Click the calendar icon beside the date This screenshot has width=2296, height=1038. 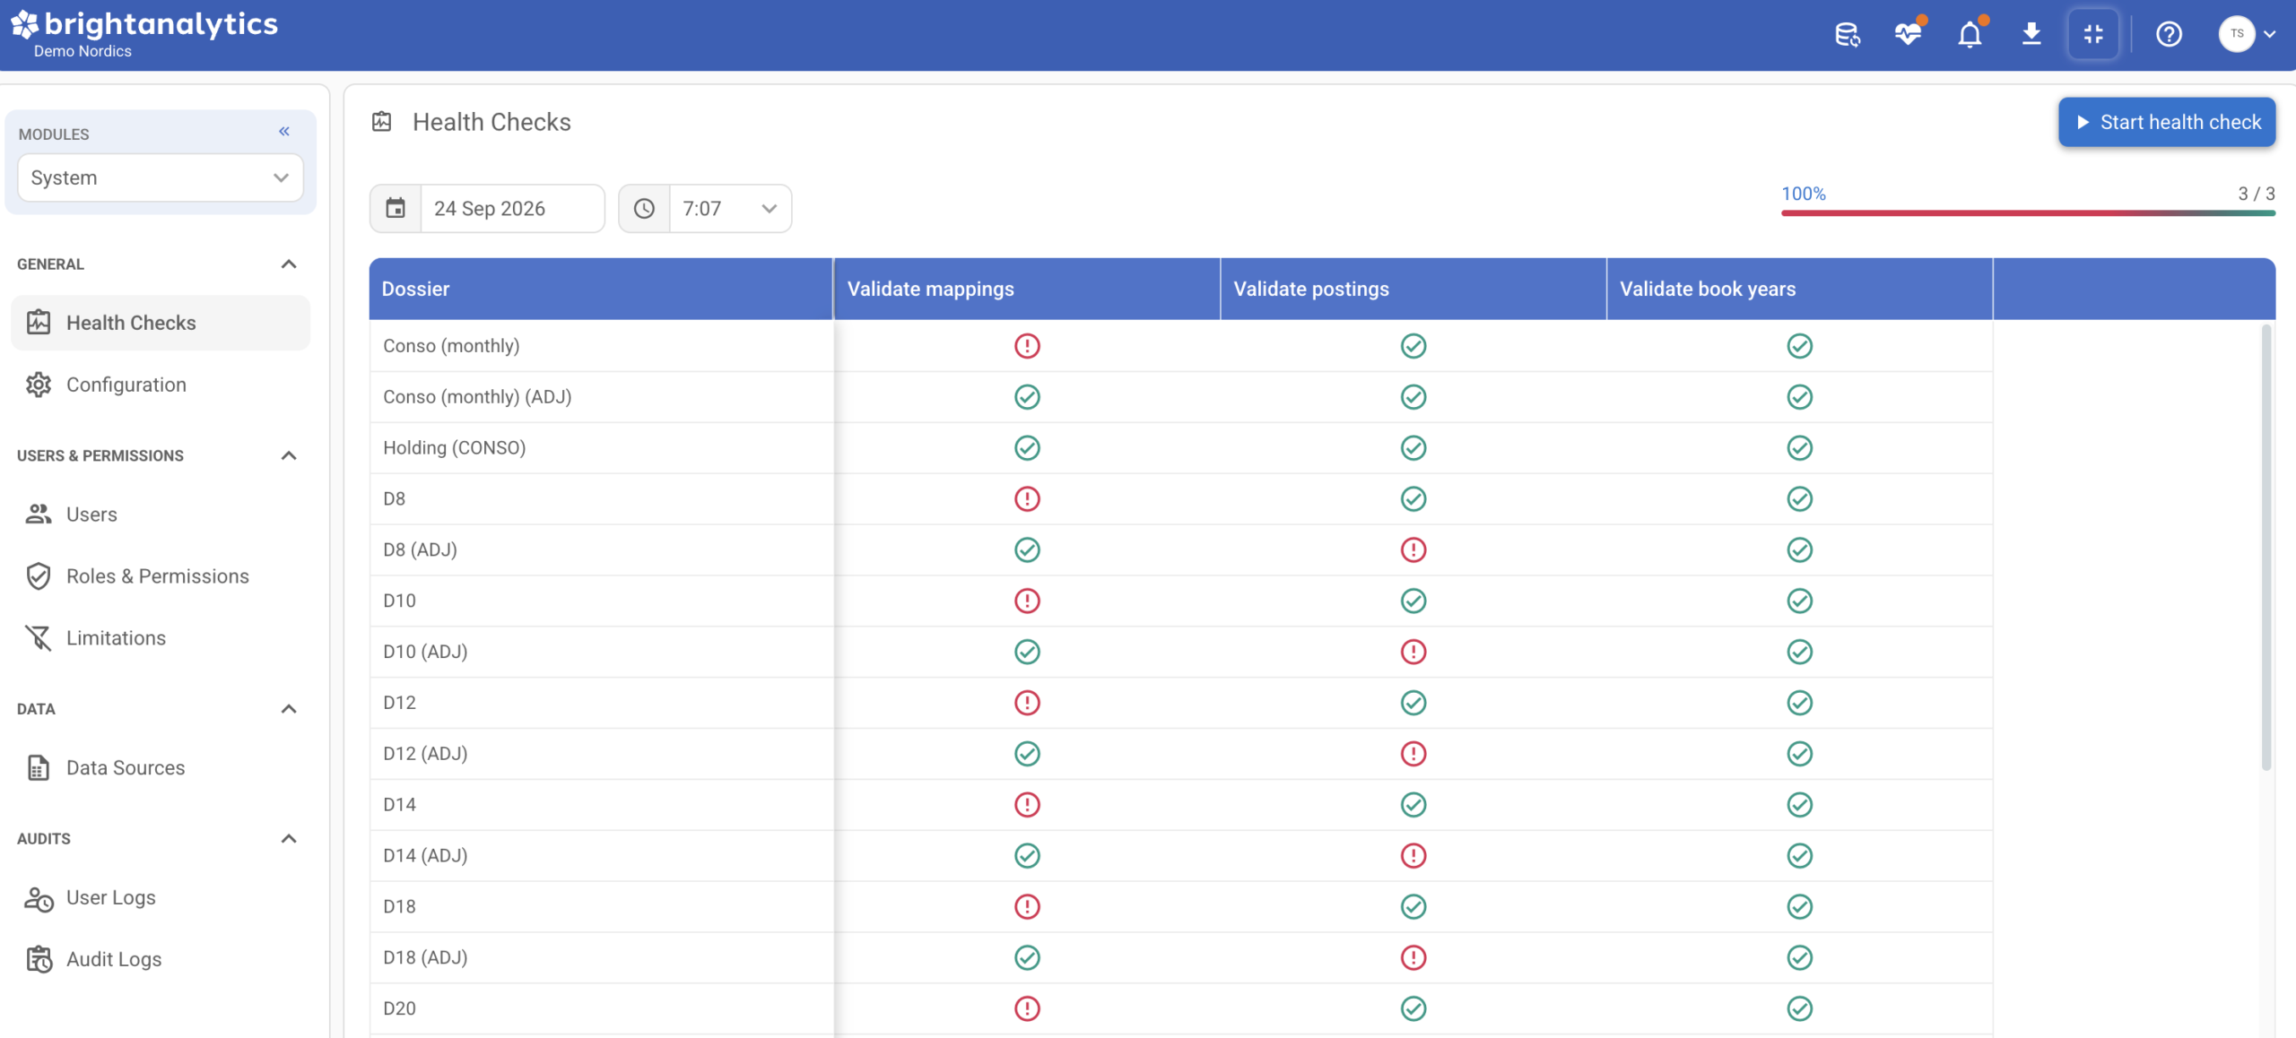(x=396, y=209)
